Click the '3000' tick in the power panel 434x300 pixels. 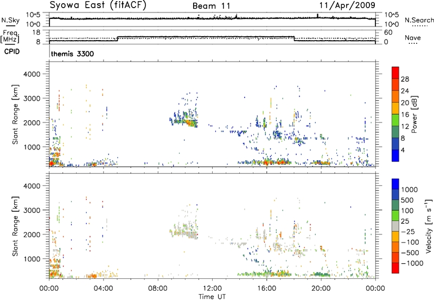tap(32, 99)
